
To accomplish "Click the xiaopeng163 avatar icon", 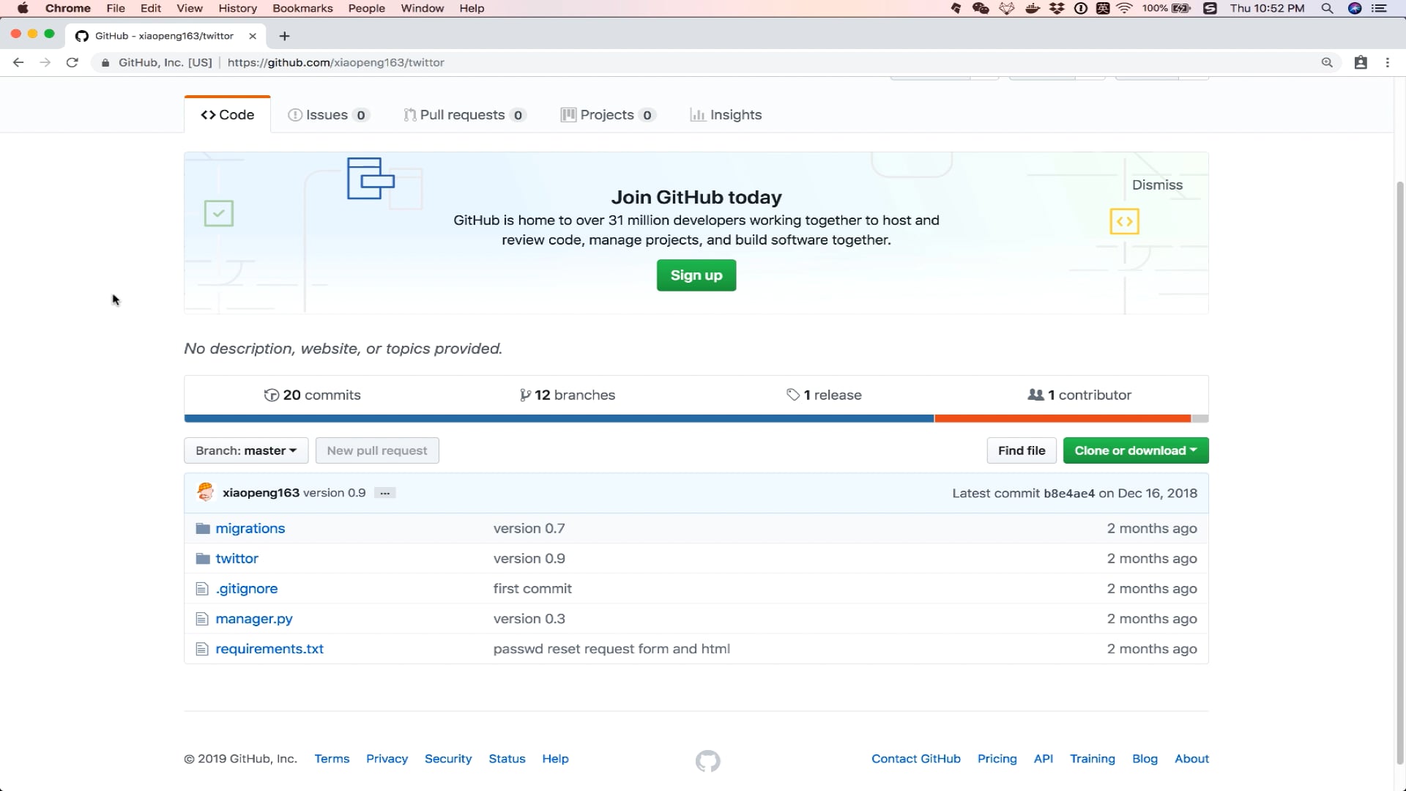I will coord(205,492).
